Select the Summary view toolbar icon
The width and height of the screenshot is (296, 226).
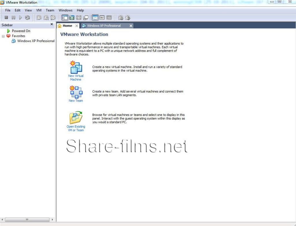click(x=95, y=18)
